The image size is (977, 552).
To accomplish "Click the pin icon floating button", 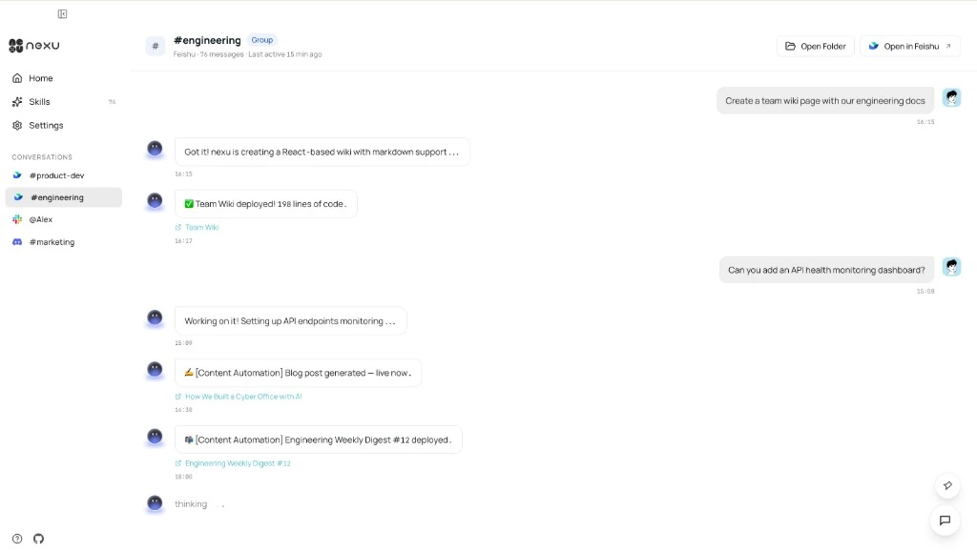I will [x=946, y=485].
